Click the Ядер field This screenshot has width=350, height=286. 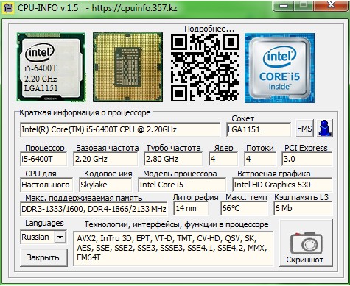coord(223,159)
